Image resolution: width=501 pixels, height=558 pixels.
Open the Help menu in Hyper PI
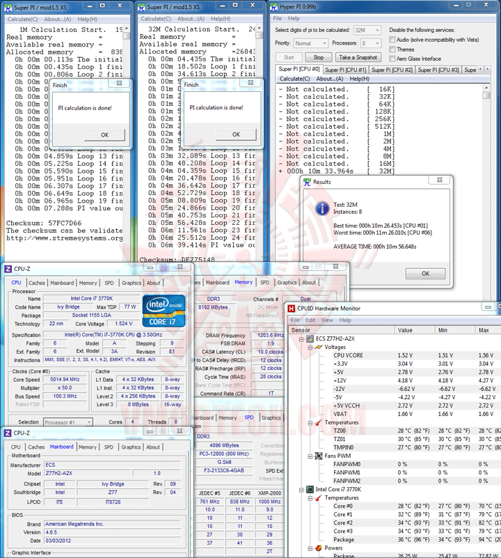(x=294, y=18)
